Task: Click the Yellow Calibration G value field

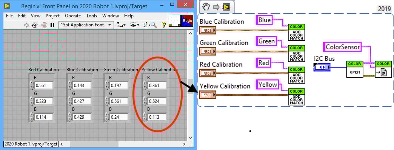Action: (157, 101)
